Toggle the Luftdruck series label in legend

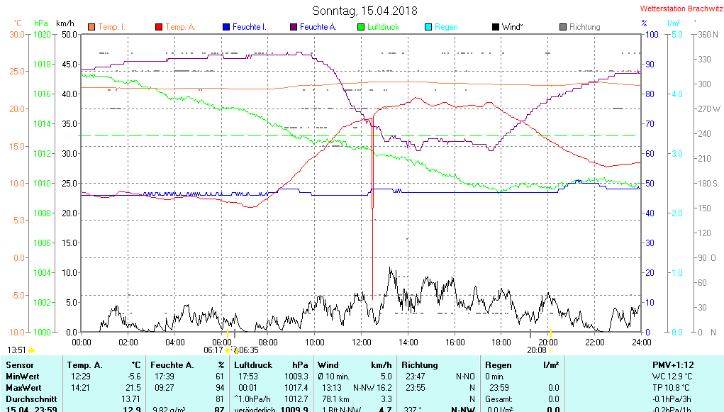tap(382, 27)
